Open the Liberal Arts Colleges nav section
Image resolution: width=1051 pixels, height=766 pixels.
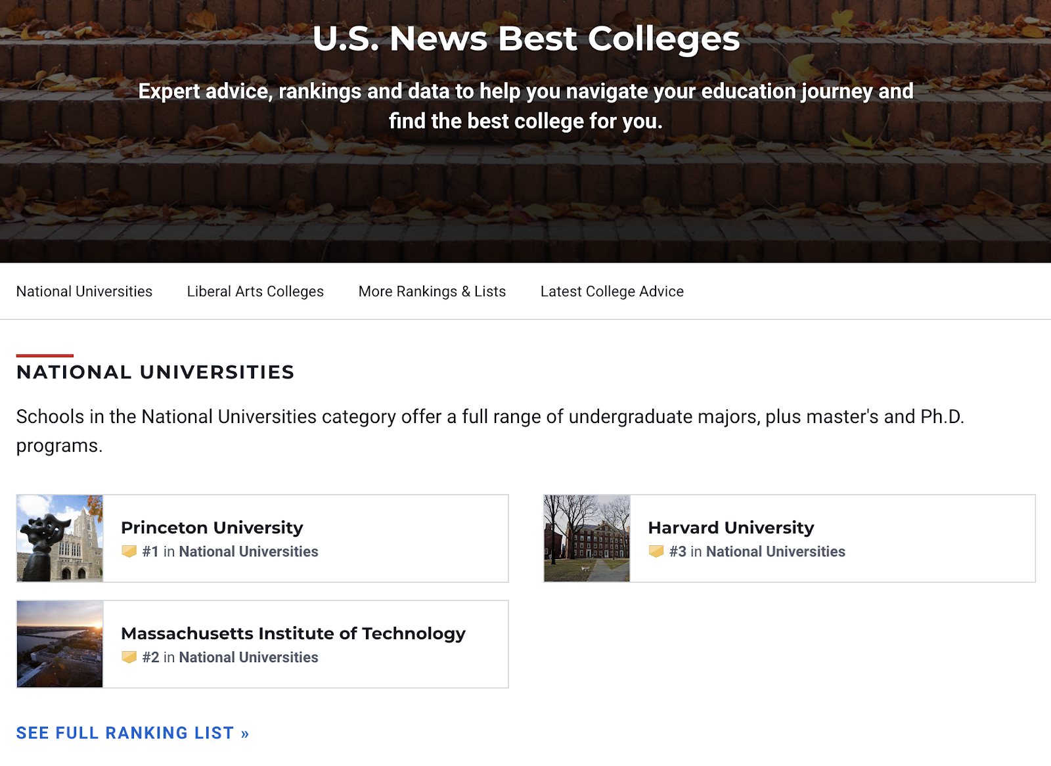pyautogui.click(x=255, y=291)
